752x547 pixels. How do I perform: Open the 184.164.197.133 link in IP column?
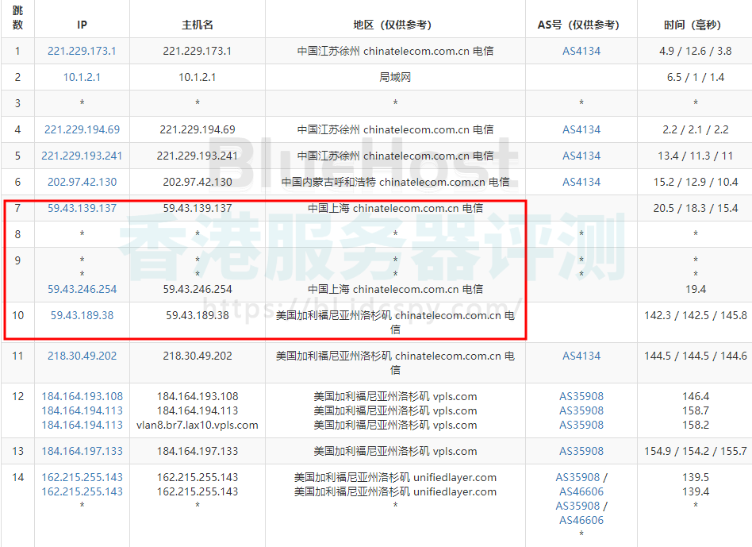point(82,451)
